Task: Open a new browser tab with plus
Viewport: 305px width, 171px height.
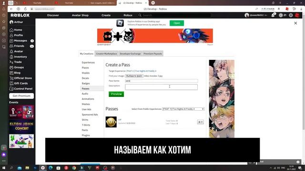Action: click(x=153, y=3)
